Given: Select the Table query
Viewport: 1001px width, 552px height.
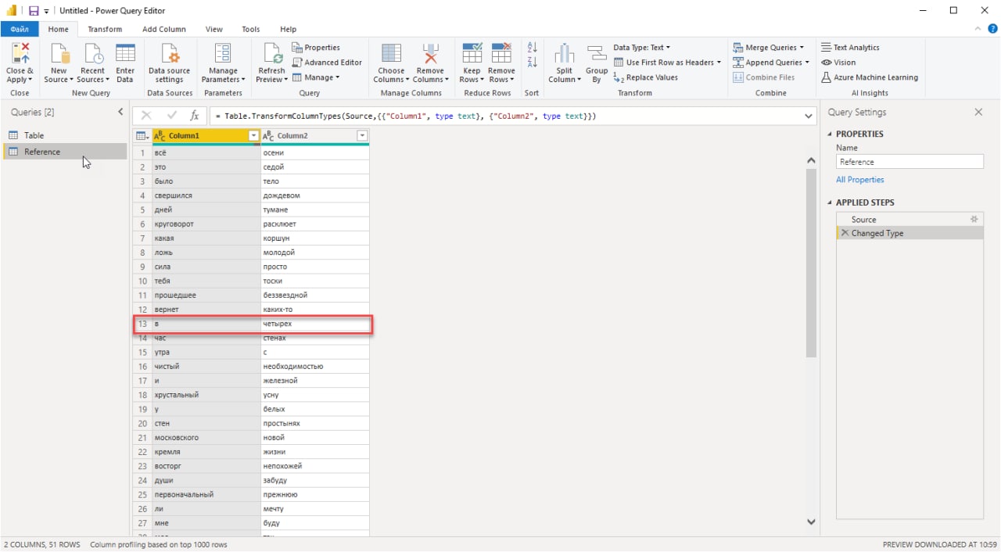Looking at the screenshot, I should coord(65,135).
